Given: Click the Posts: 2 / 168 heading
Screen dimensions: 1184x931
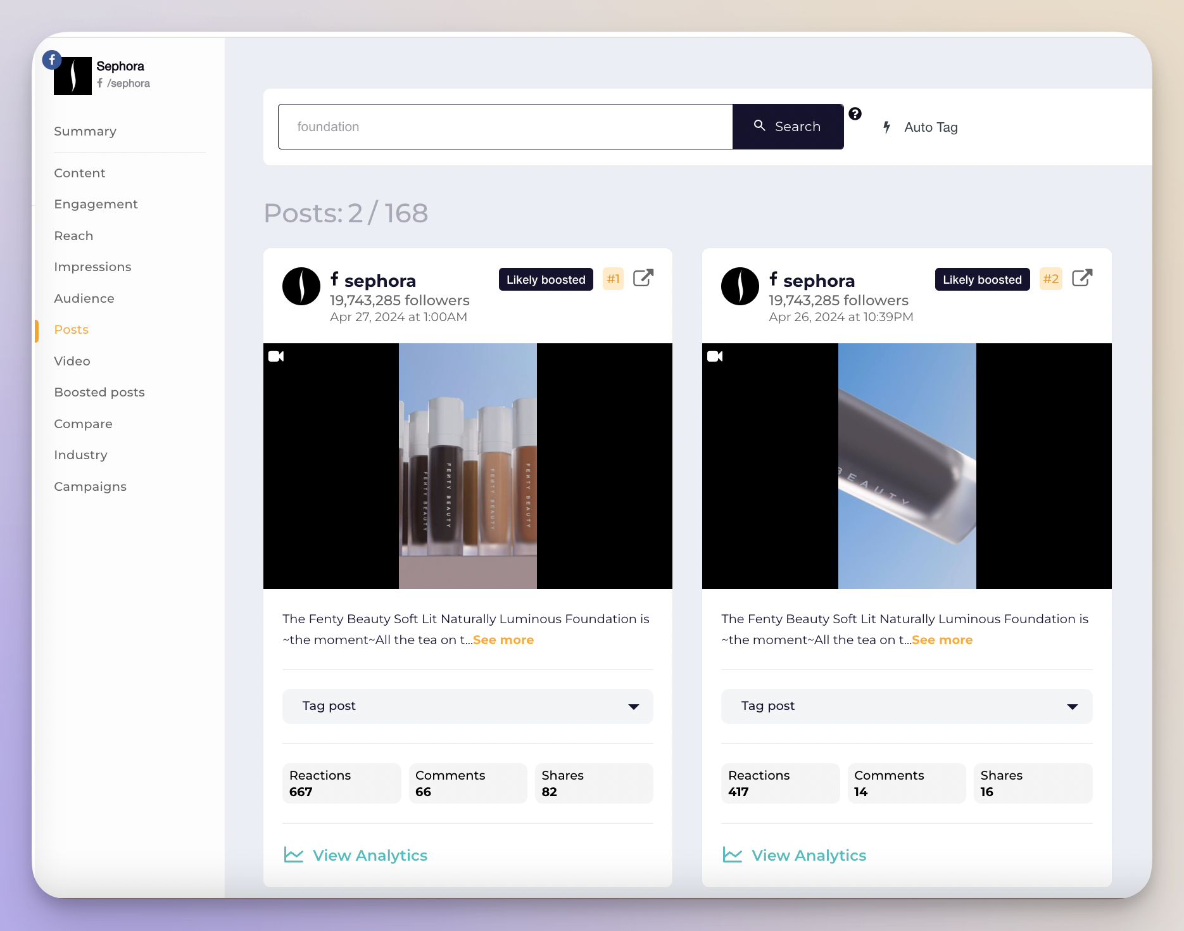Looking at the screenshot, I should 346,213.
